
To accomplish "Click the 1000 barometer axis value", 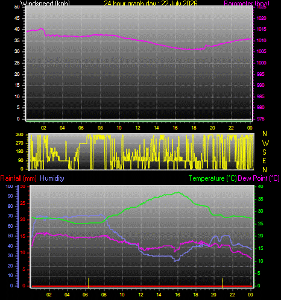I will pyautogui.click(x=261, y=63).
